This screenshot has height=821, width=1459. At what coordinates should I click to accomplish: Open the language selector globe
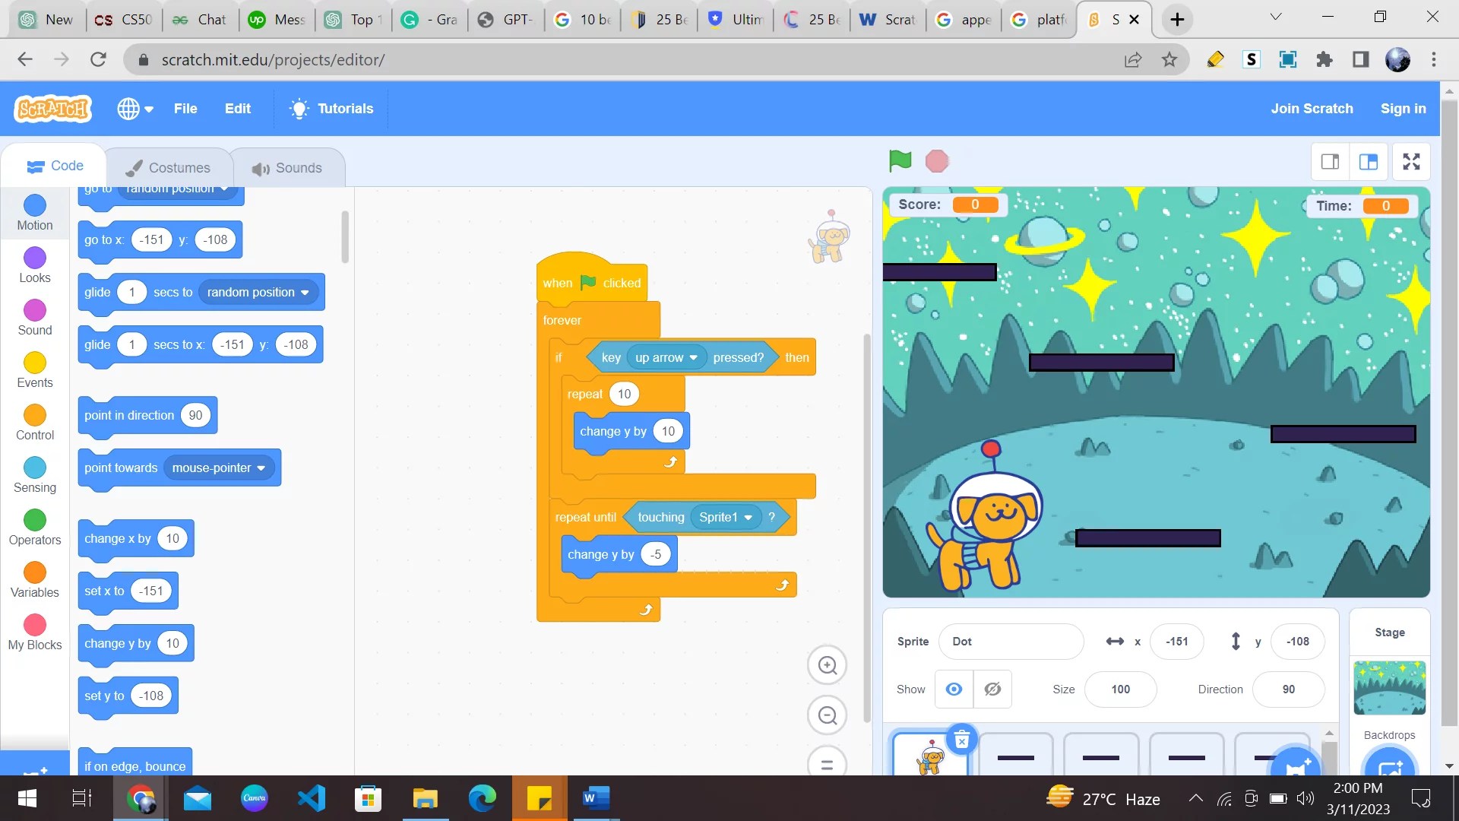coord(135,108)
